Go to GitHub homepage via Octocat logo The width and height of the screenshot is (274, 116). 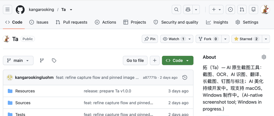pyautogui.click(x=20, y=9)
